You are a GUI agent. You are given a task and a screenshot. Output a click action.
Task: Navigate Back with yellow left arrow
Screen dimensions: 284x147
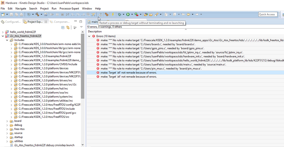click(x=188, y=14)
